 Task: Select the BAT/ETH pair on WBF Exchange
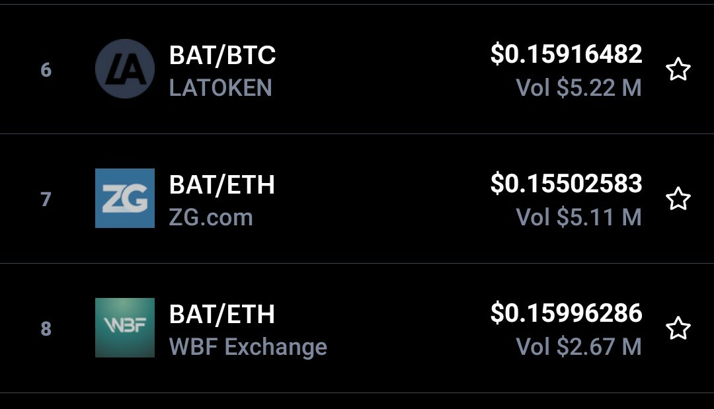tap(222, 315)
